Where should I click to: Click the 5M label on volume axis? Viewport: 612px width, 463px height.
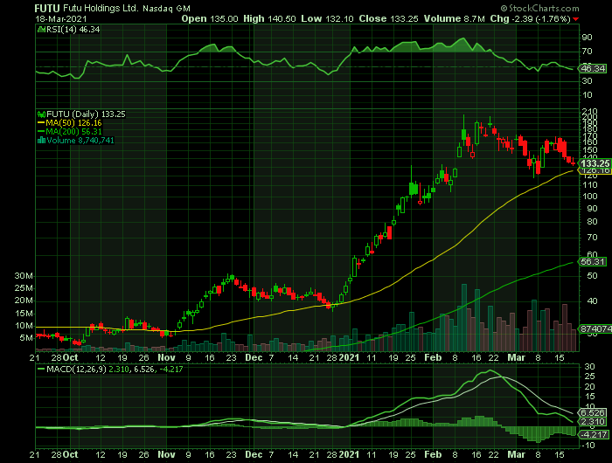pos(25,338)
